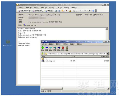
Task: Click the blue help icon in the email toolbar
Action: [x=93, y=11]
